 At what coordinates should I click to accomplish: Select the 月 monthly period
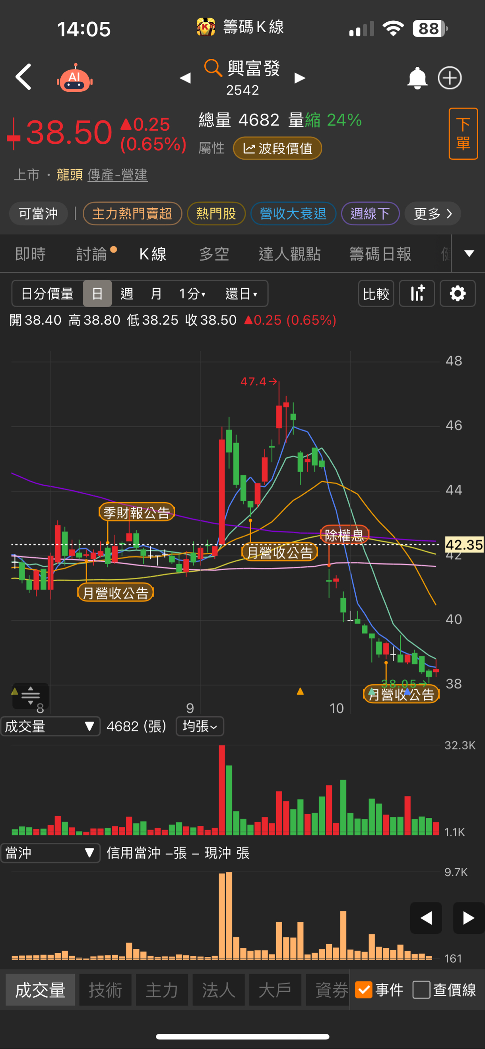[x=156, y=293]
